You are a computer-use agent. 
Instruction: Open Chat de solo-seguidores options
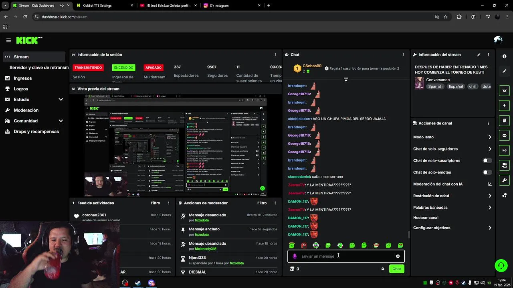coord(452,149)
